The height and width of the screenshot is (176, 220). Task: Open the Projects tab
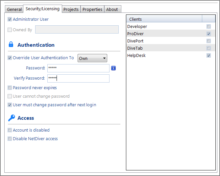coord(71,10)
